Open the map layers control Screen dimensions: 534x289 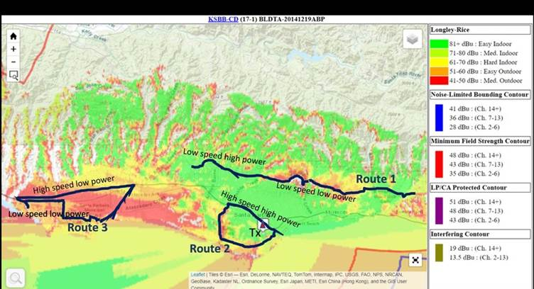point(413,40)
